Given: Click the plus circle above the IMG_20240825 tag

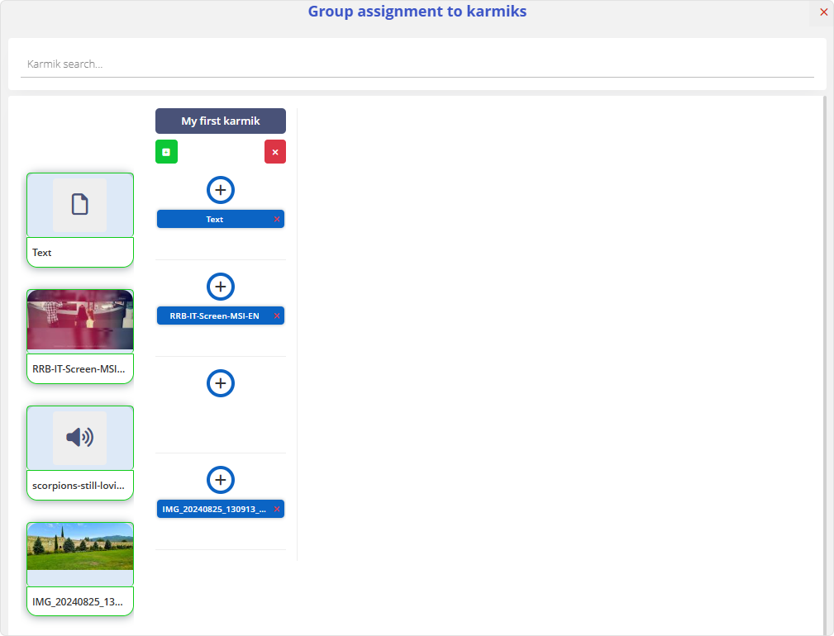Looking at the screenshot, I should (221, 480).
